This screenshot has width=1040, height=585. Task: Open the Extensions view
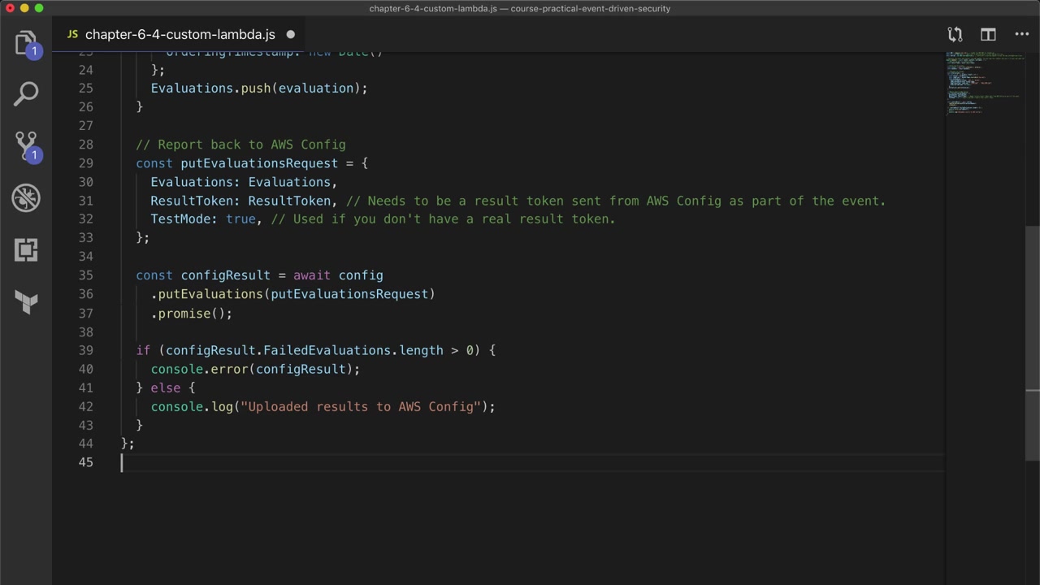coord(26,249)
